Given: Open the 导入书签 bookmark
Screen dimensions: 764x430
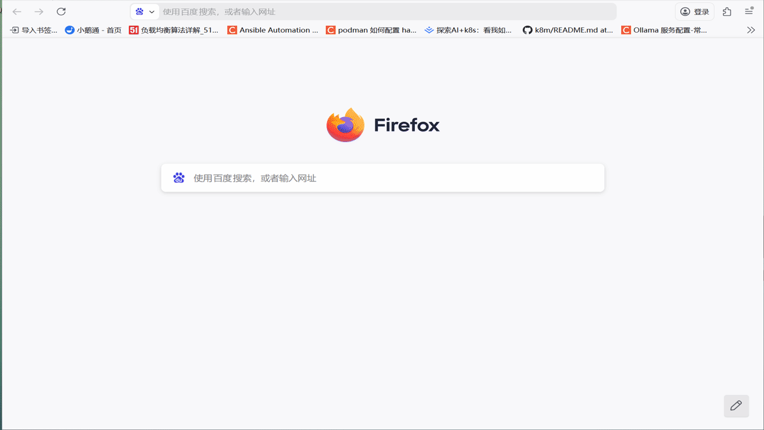Looking at the screenshot, I should pyautogui.click(x=34, y=30).
